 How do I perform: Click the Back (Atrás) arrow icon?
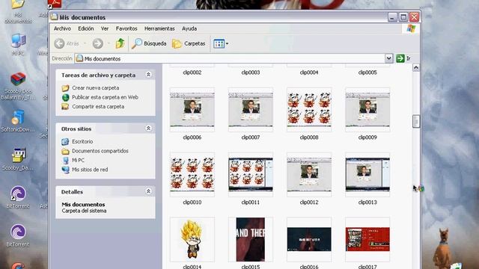click(x=59, y=43)
